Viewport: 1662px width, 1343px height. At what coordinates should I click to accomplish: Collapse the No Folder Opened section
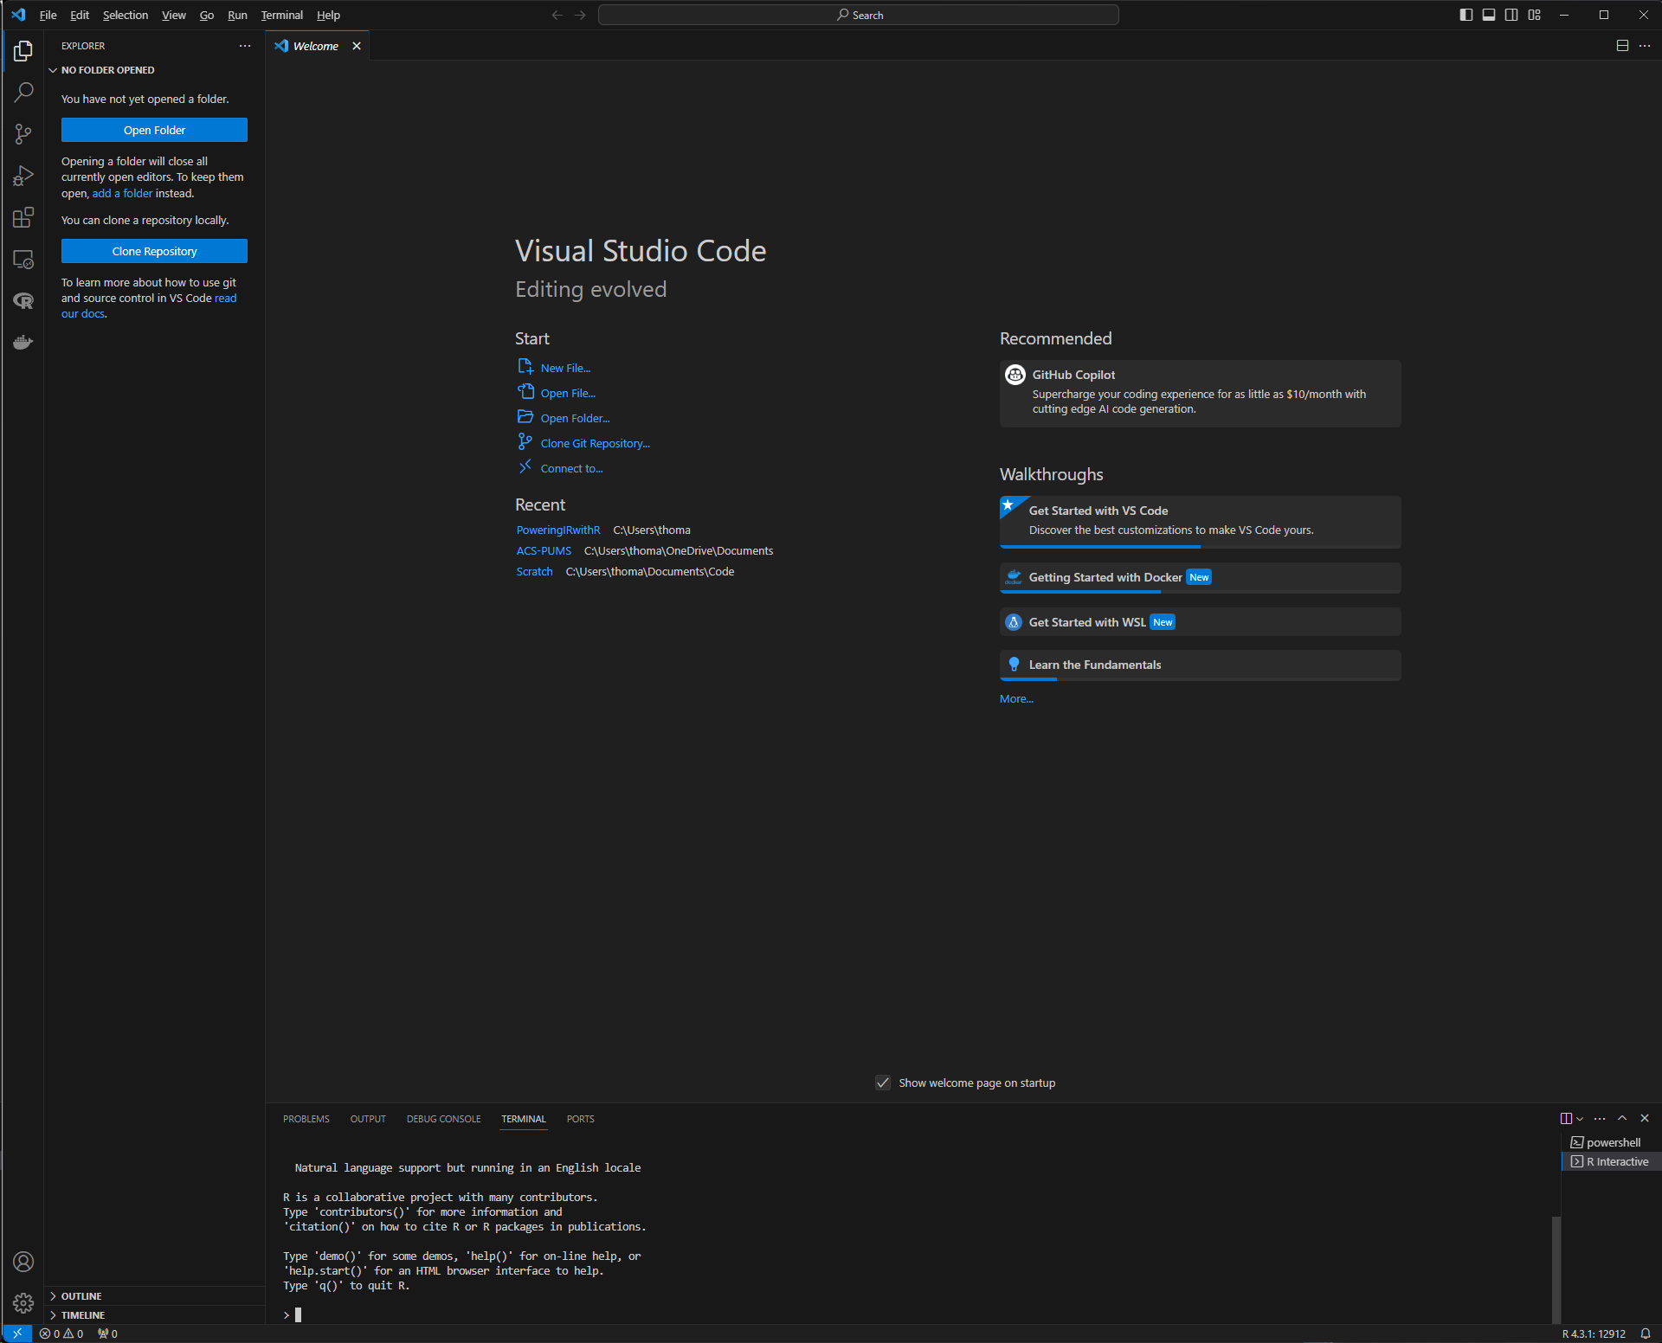point(154,70)
